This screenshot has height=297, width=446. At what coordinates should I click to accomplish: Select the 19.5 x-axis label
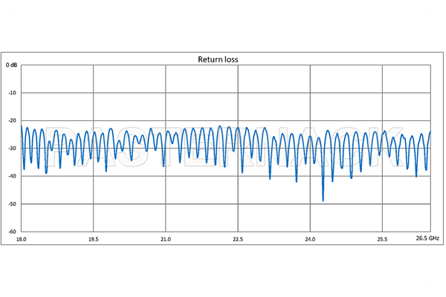point(93,240)
